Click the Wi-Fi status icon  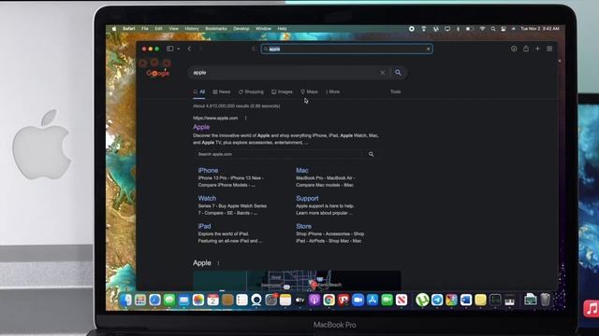coord(482,29)
